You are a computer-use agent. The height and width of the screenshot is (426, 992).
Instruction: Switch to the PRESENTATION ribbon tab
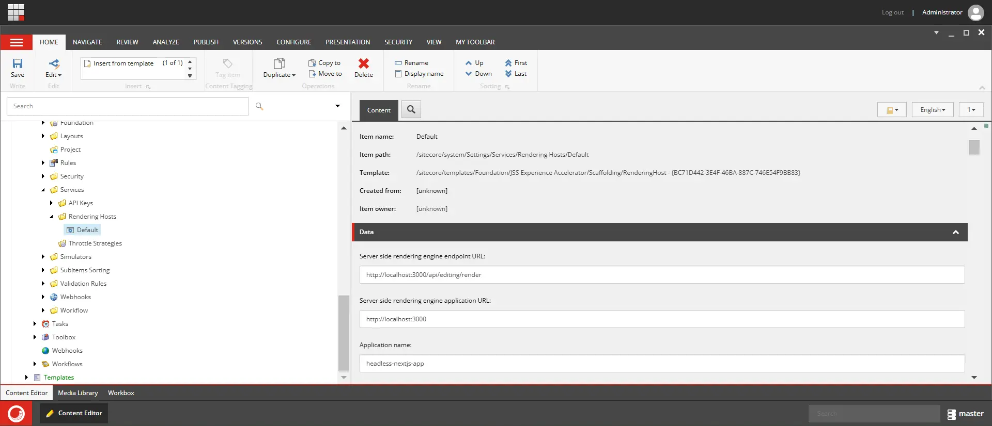coord(348,42)
